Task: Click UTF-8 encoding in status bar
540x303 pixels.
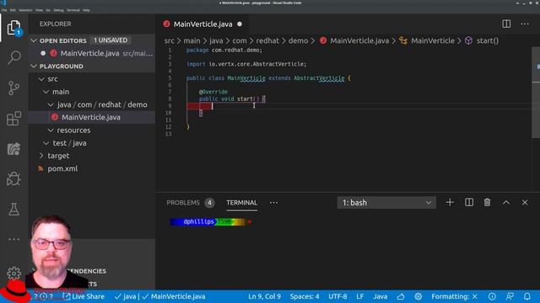Action: pyautogui.click(x=337, y=296)
